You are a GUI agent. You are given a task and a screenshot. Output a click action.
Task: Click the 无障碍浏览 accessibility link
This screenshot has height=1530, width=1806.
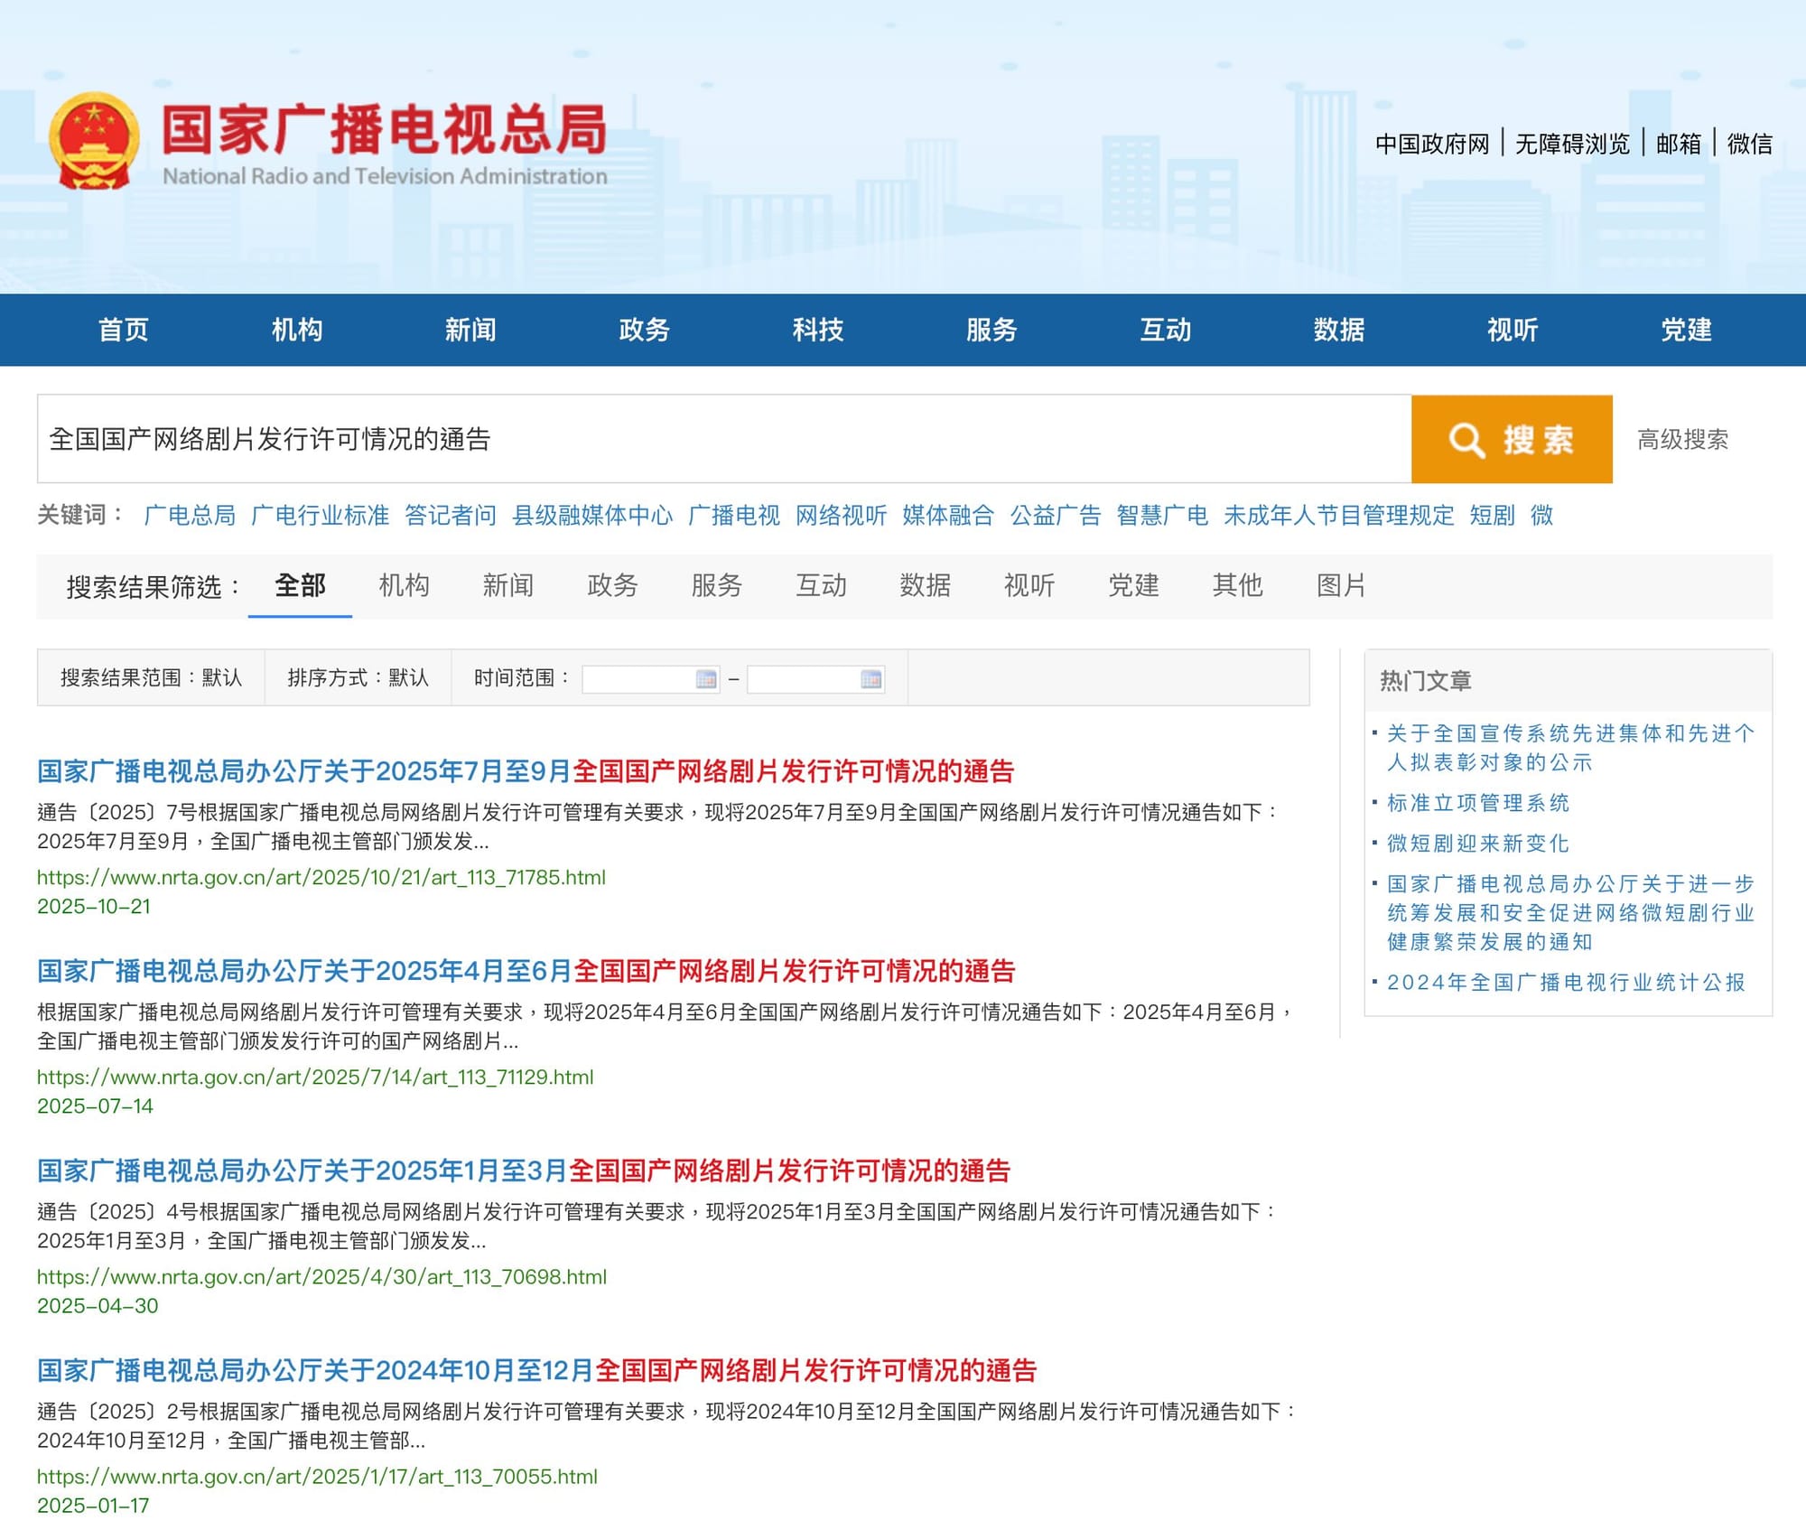point(1572,144)
